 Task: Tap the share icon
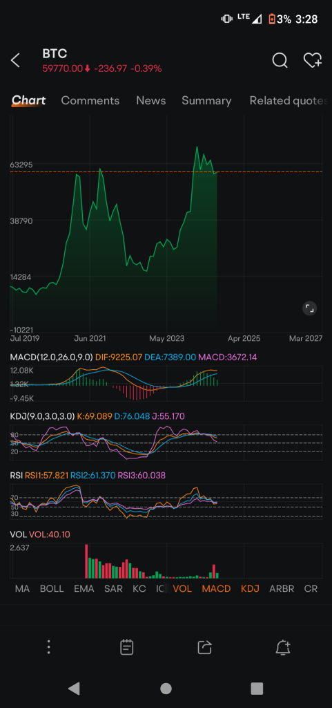pos(204,647)
